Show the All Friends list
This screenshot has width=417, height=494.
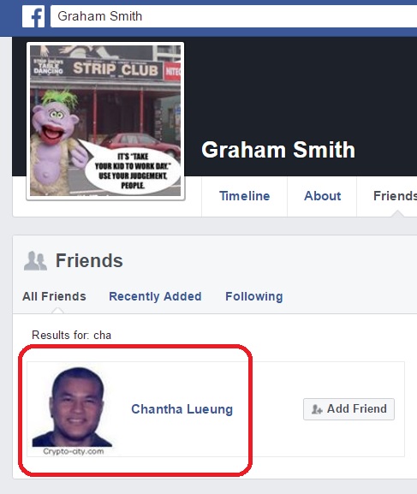click(54, 296)
